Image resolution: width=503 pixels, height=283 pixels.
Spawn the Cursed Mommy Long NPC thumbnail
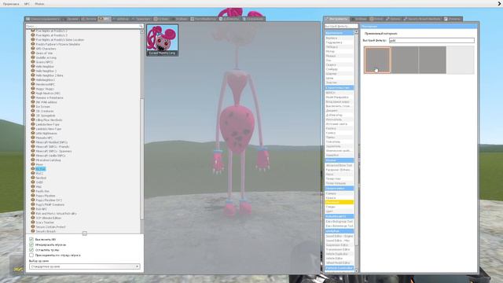(163, 40)
